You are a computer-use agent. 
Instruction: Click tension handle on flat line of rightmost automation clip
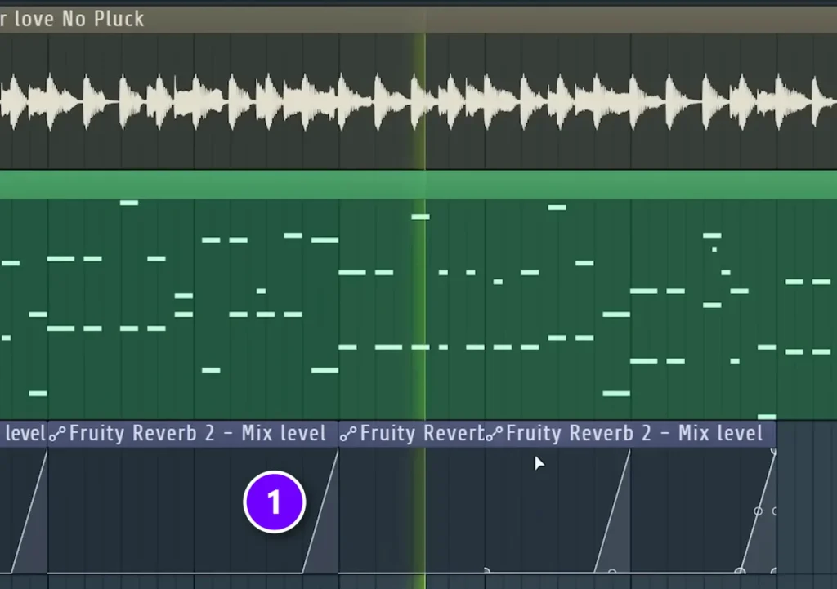[612, 572]
